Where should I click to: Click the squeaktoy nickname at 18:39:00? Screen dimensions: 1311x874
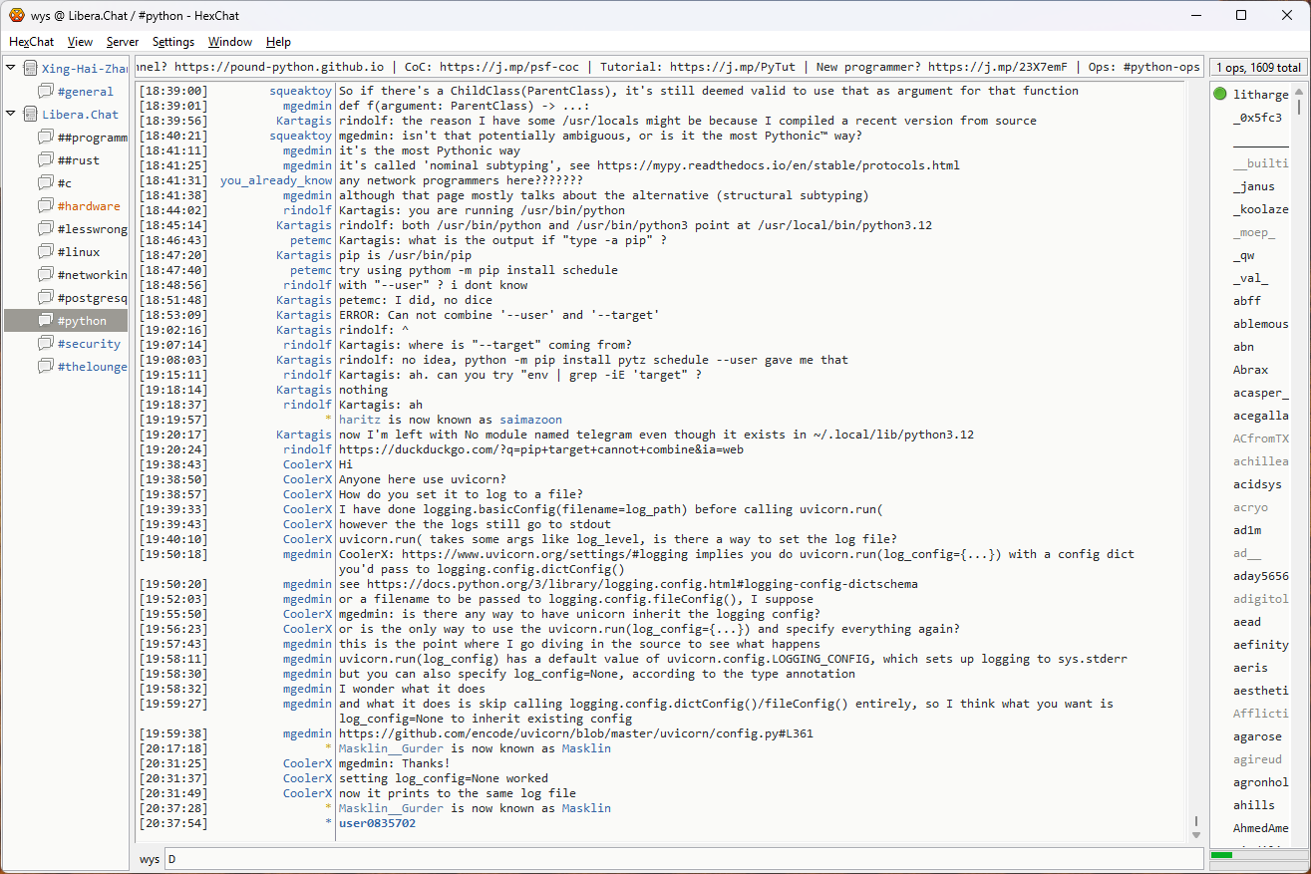[x=300, y=91]
